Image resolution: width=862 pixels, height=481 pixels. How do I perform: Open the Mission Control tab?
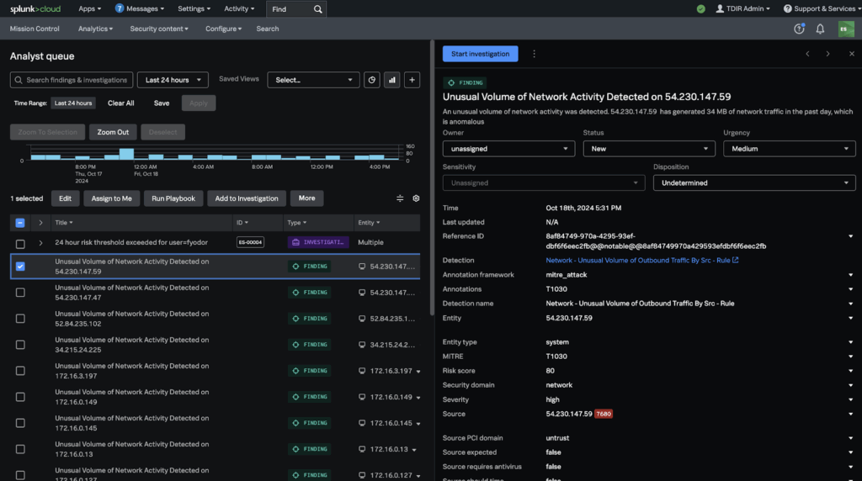click(35, 29)
